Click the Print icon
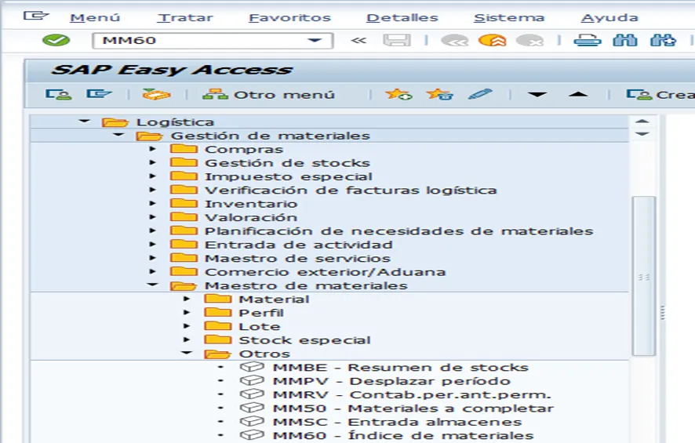 click(x=588, y=40)
